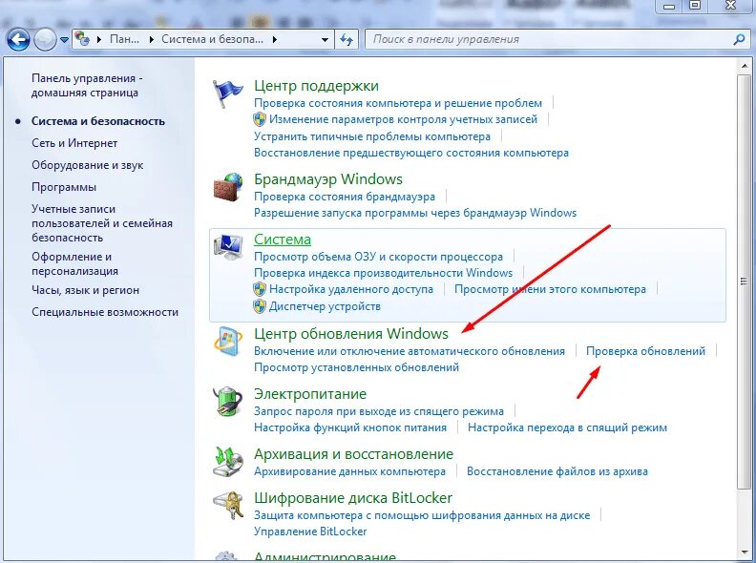Open 'Настройка функций кнопок питания' link

point(350,427)
